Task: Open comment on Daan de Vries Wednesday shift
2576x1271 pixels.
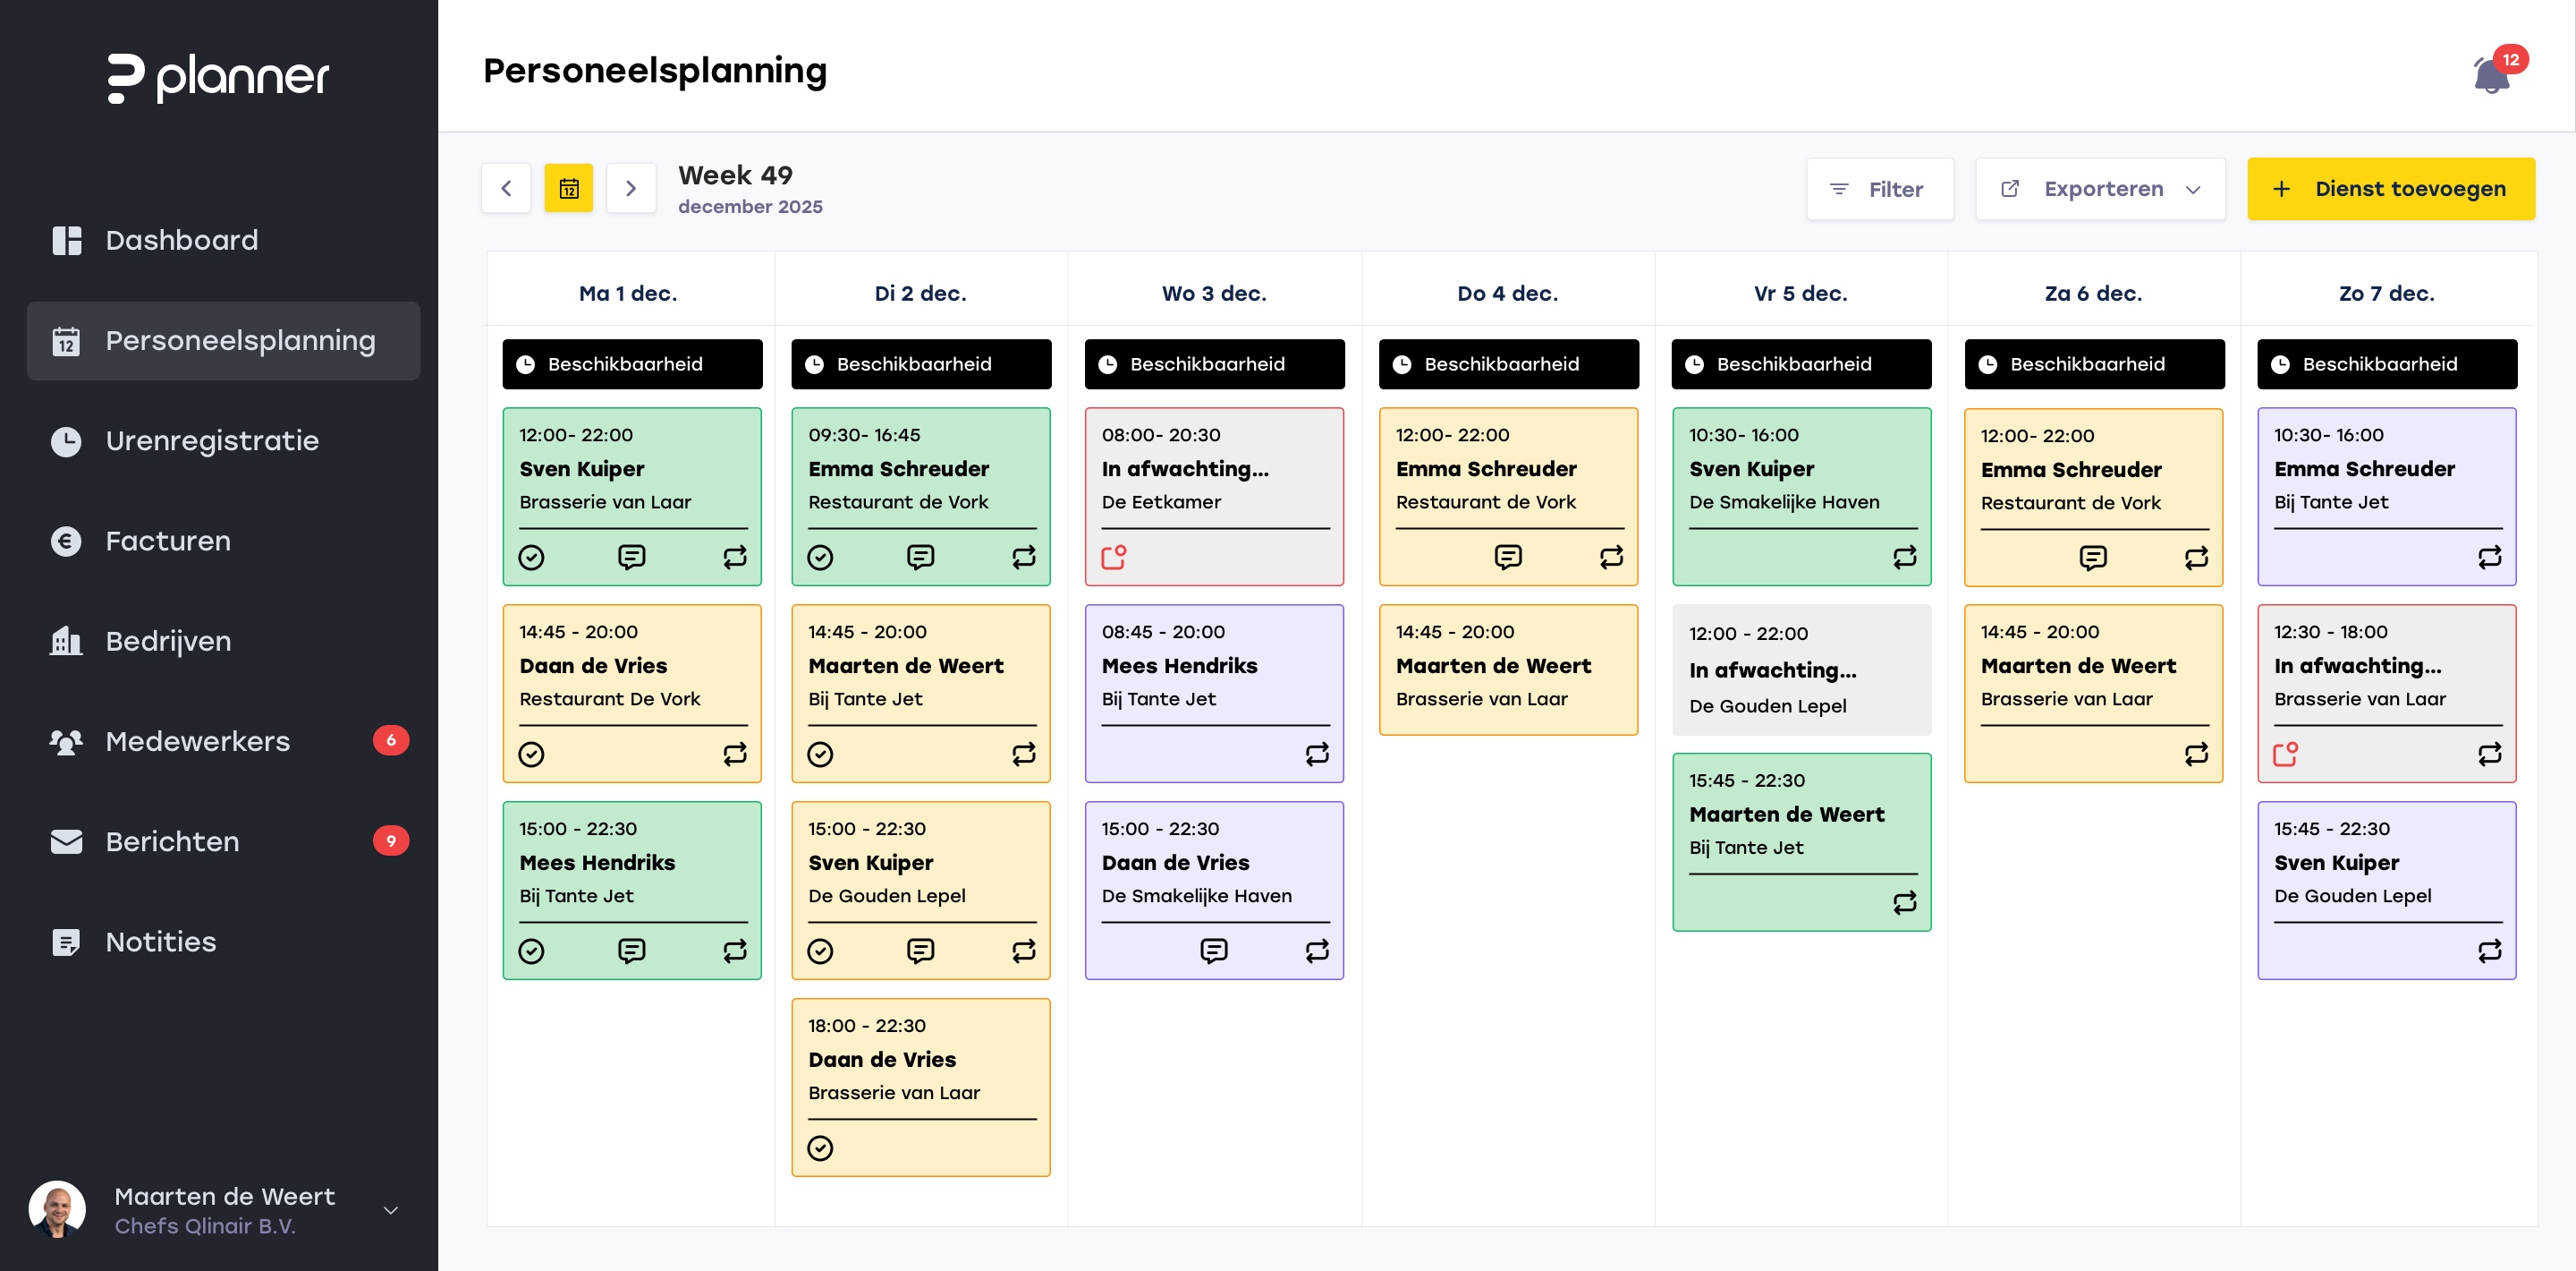Action: [x=1213, y=951]
